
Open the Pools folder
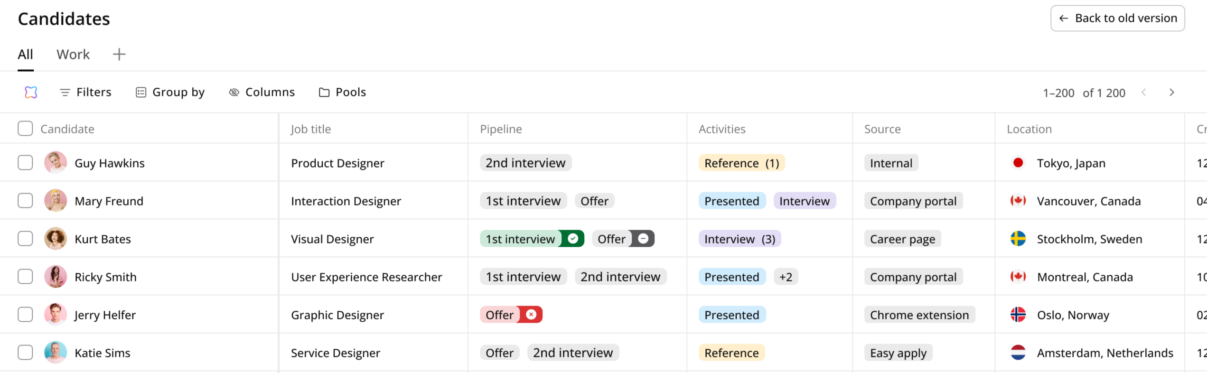coord(342,92)
